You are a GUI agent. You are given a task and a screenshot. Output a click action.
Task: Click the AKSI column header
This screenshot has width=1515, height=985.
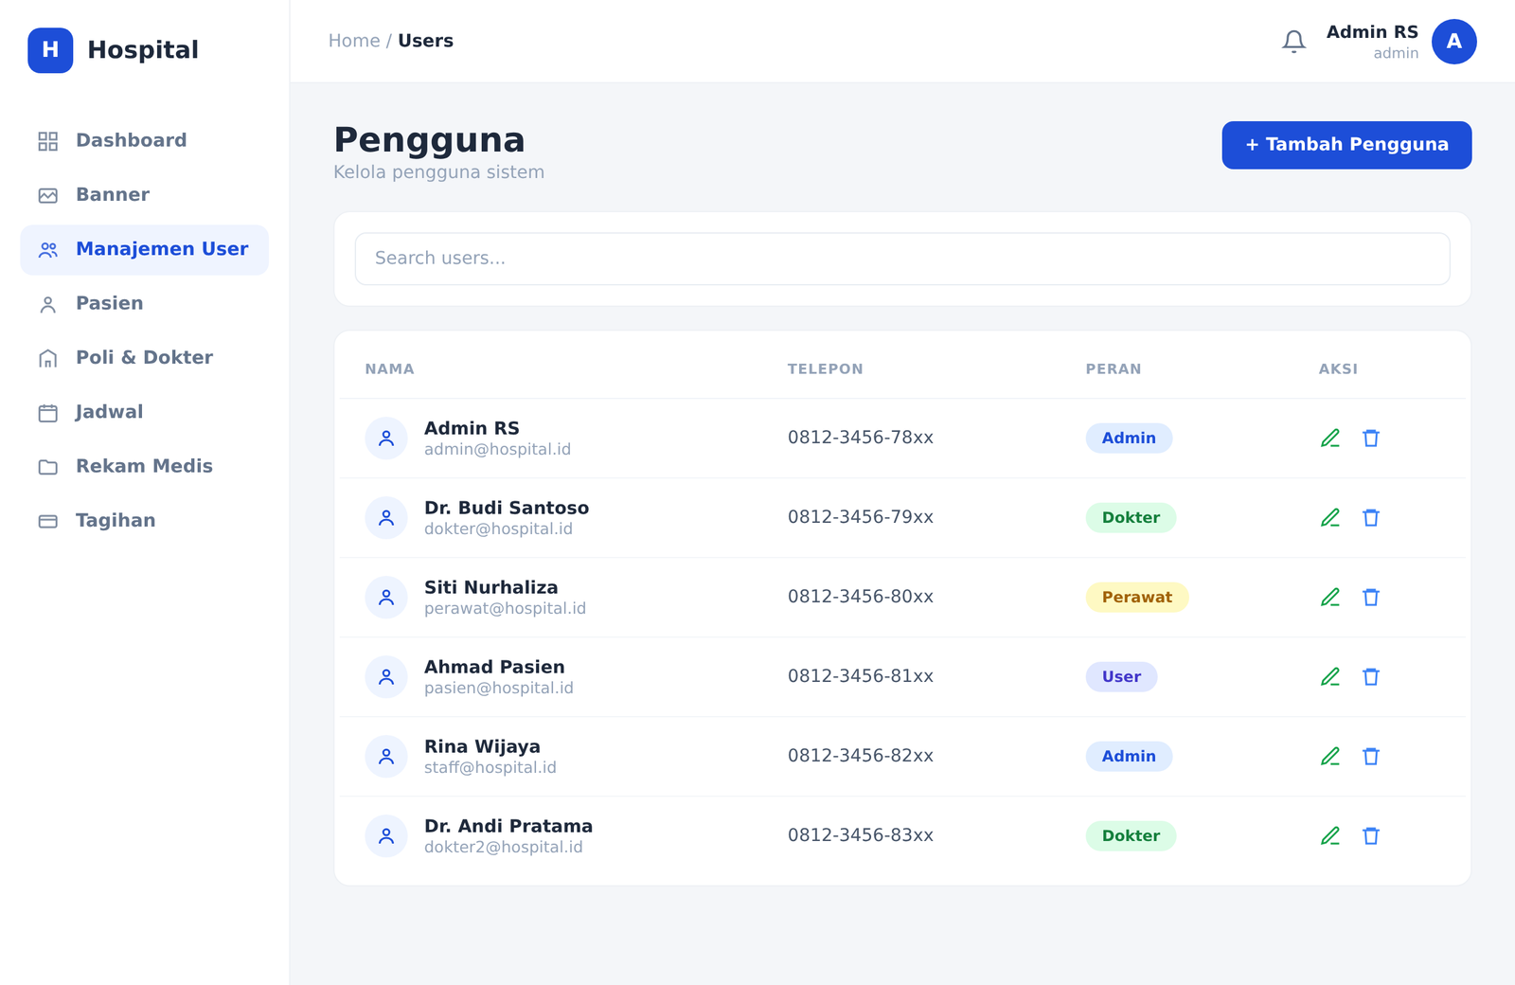[x=1338, y=369]
